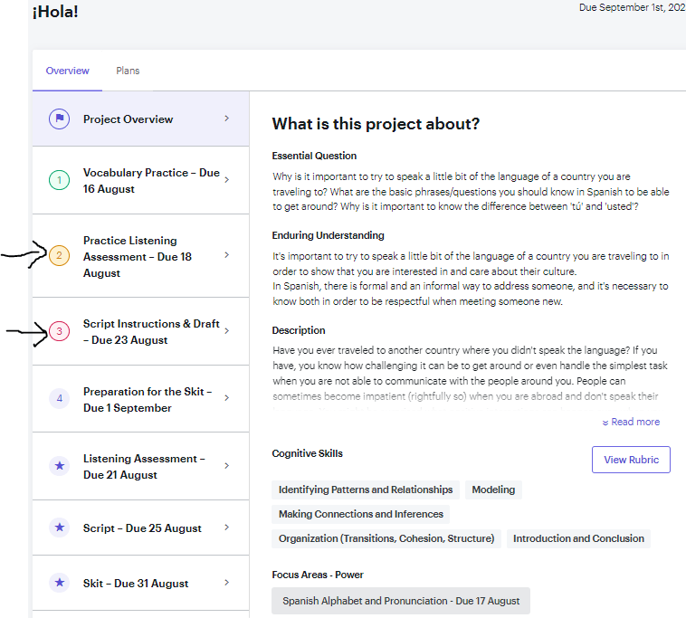
Task: Select the Overview tab
Action: point(68,71)
